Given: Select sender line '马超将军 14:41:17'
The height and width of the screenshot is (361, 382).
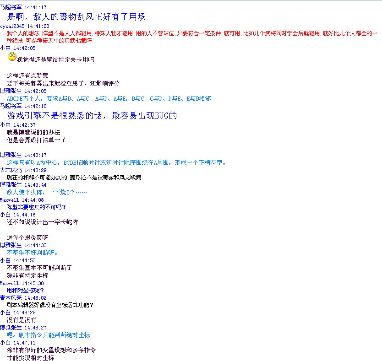Looking at the screenshot, I should pyautogui.click(x=23, y=7).
